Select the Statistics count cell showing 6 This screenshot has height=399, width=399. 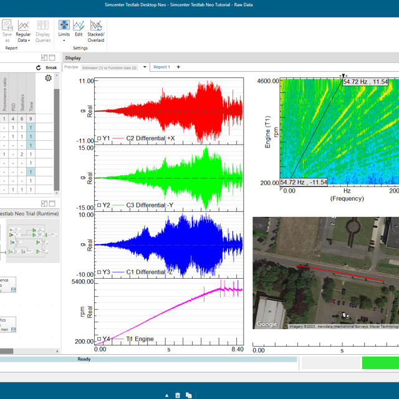(22, 118)
